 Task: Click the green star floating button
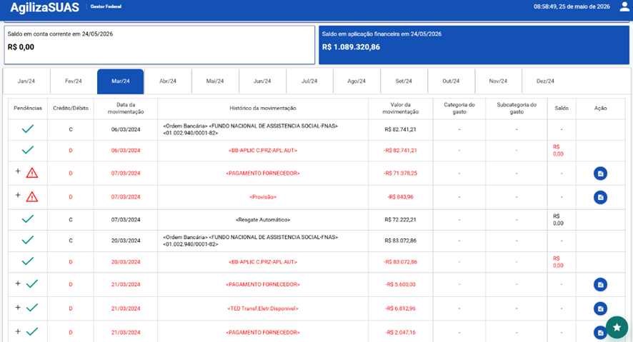(617, 328)
